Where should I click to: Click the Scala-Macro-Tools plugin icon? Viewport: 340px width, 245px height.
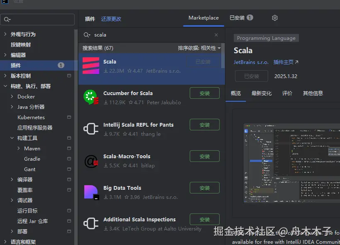[x=91, y=161]
